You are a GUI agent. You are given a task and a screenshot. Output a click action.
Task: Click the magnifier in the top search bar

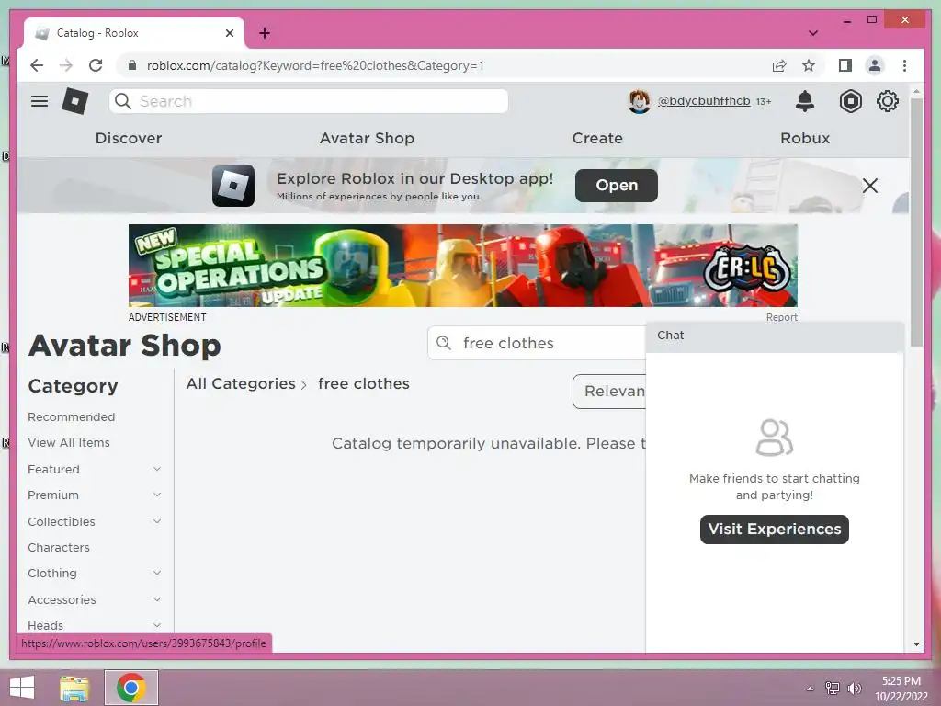[123, 101]
